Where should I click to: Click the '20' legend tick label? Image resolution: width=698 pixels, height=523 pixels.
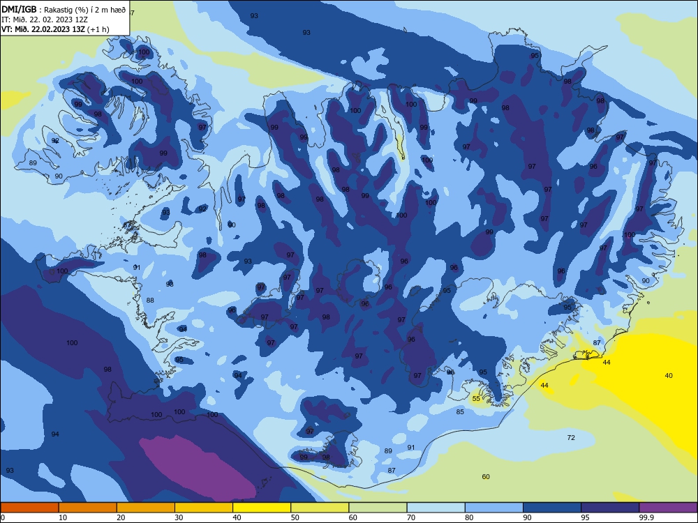121,517
